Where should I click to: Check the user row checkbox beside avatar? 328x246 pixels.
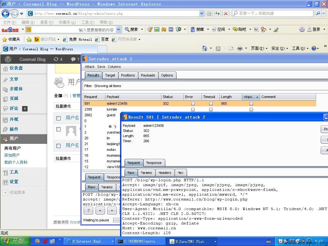[59, 129]
